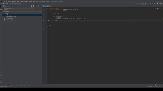
Task: Open the Refactor menu
Action: point(26,1)
